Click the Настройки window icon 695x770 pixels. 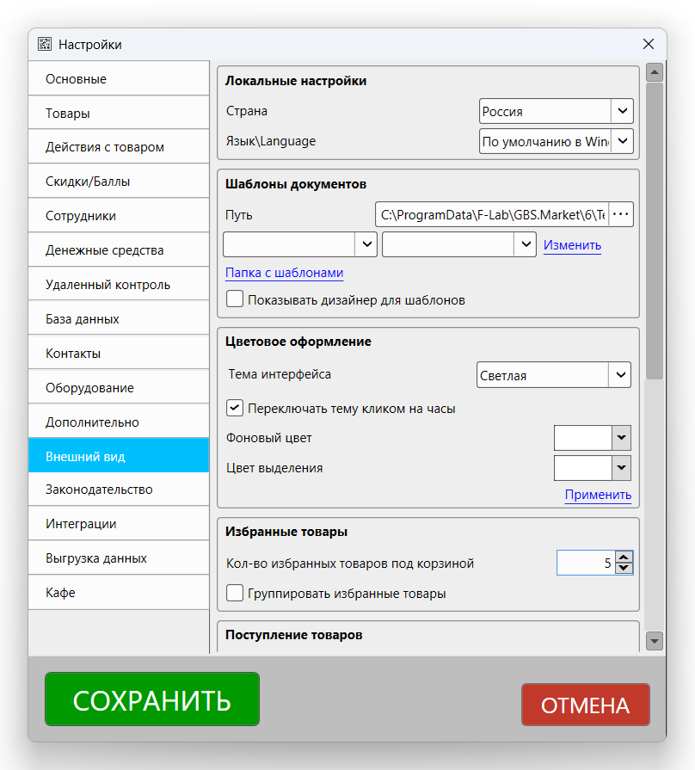pos(43,43)
